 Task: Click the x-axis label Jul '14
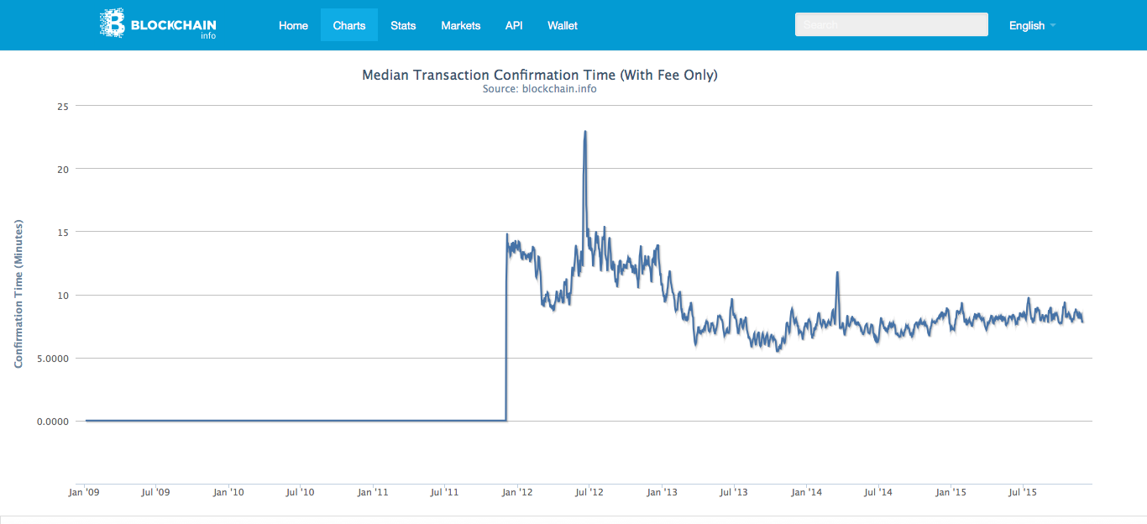[x=879, y=492]
